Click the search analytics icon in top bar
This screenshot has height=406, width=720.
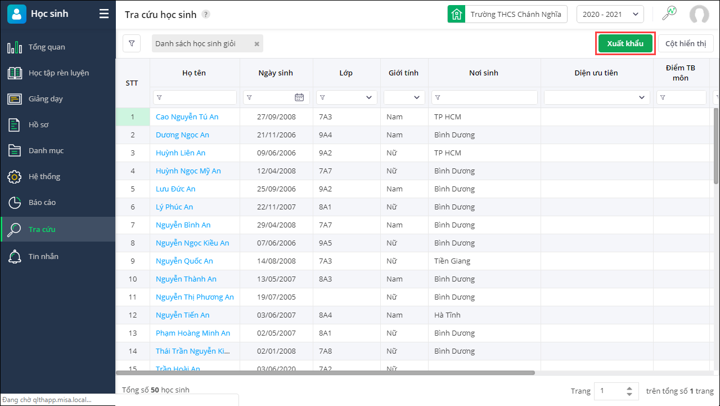669,14
